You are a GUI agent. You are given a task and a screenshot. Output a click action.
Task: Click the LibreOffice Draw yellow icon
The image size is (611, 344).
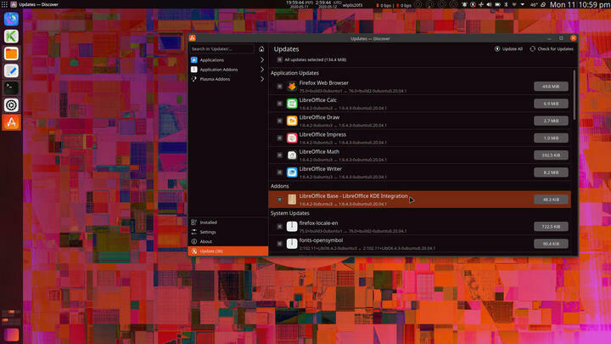click(291, 121)
